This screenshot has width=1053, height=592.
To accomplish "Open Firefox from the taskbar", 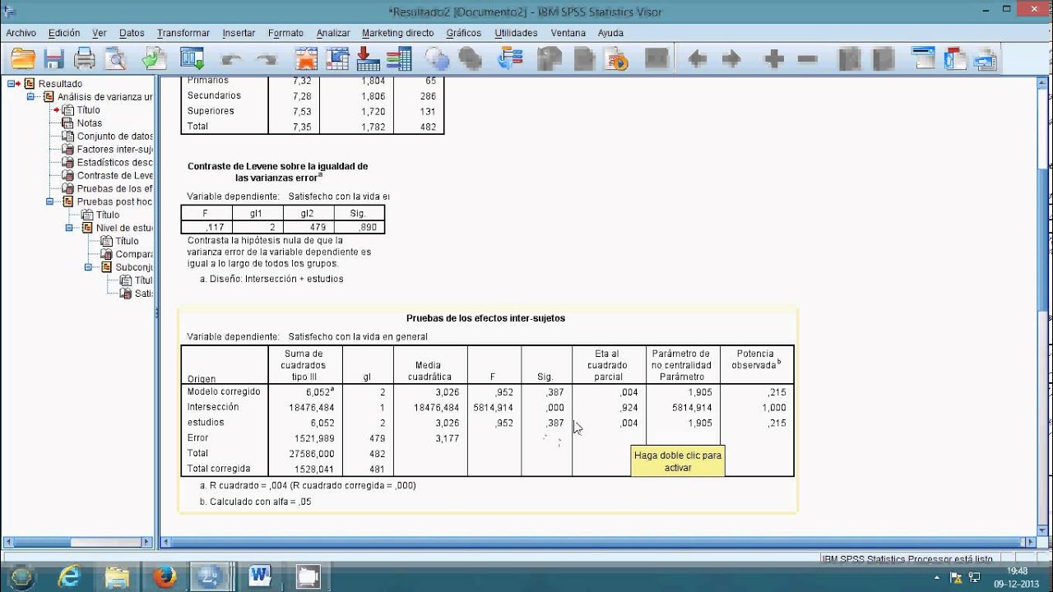I will 165,577.
